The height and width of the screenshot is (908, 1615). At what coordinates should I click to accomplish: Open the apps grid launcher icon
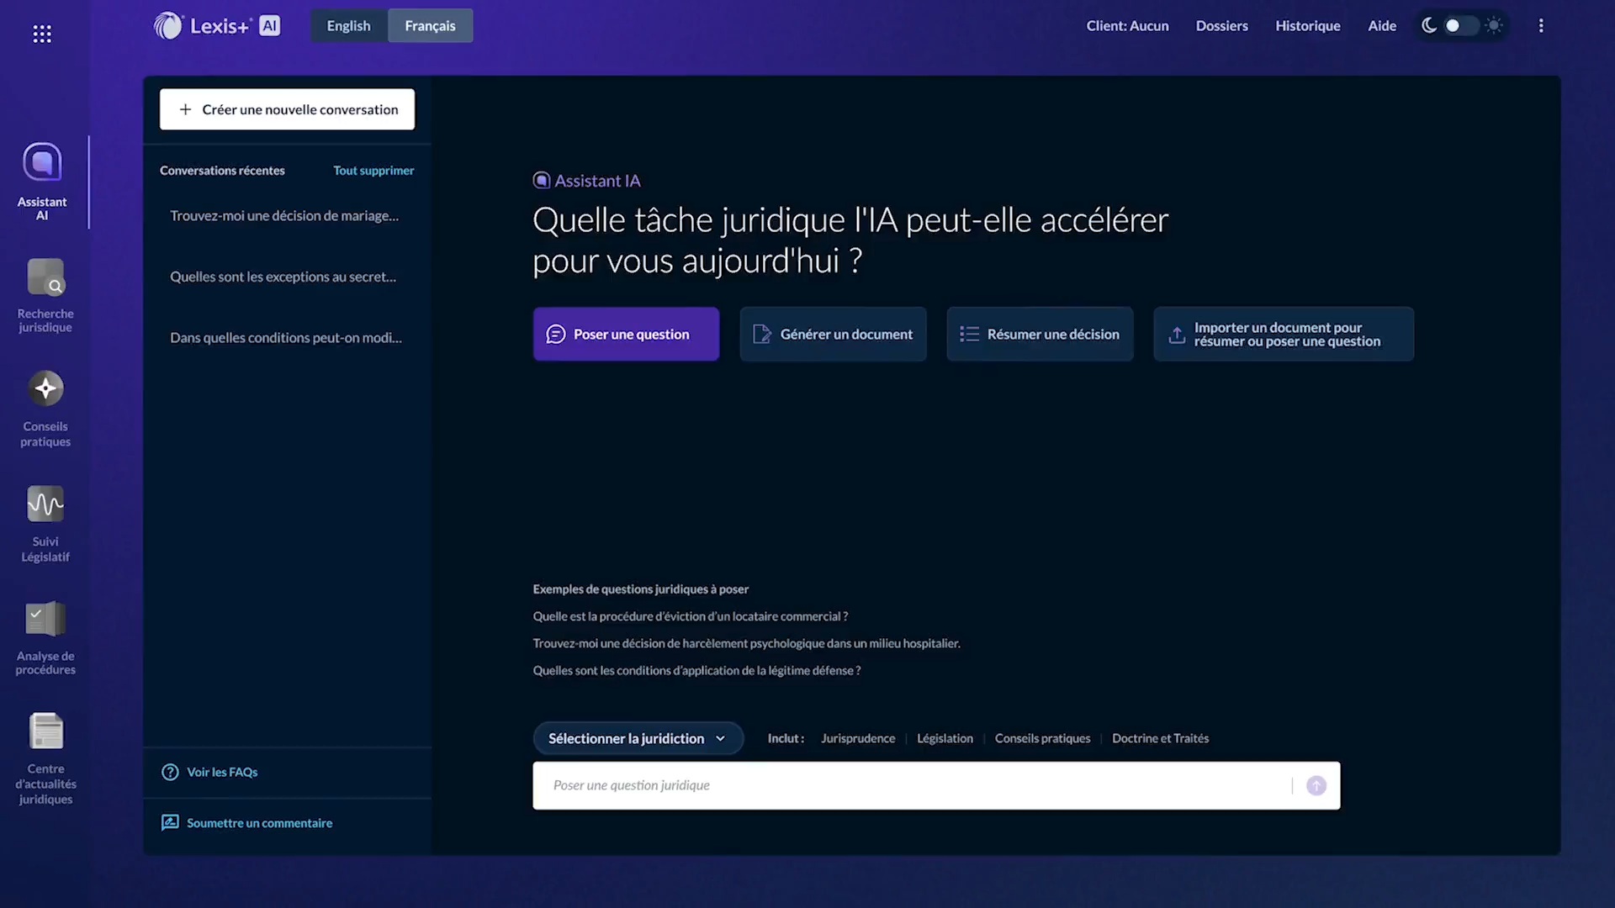[x=42, y=34]
